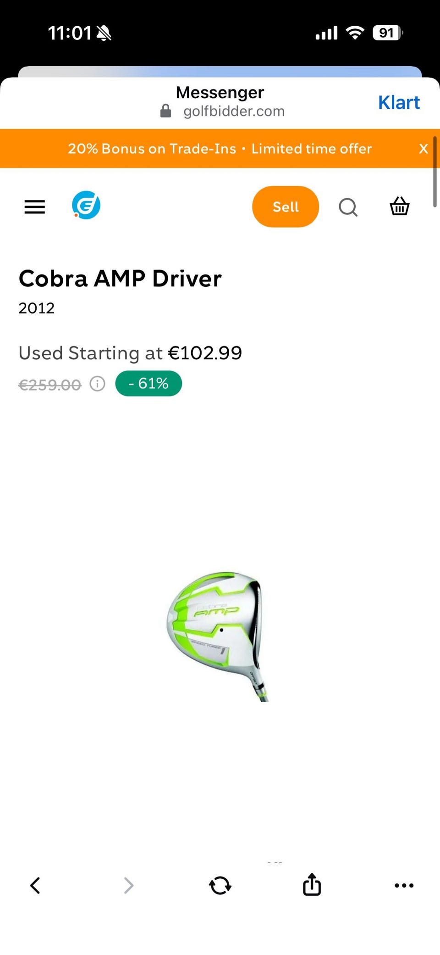This screenshot has height=955, width=440.
Task: Open the search magnifier icon
Action: coord(348,207)
